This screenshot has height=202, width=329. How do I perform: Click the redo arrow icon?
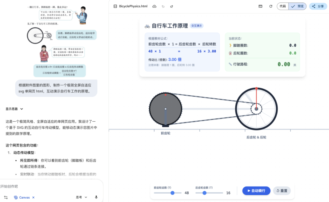click(172, 6)
